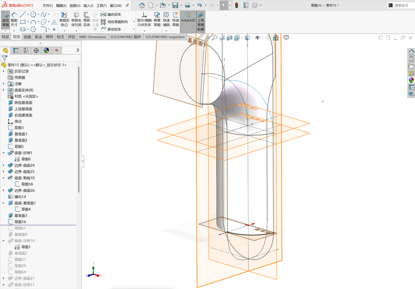Expand the 历史记录 tree node

3,71
